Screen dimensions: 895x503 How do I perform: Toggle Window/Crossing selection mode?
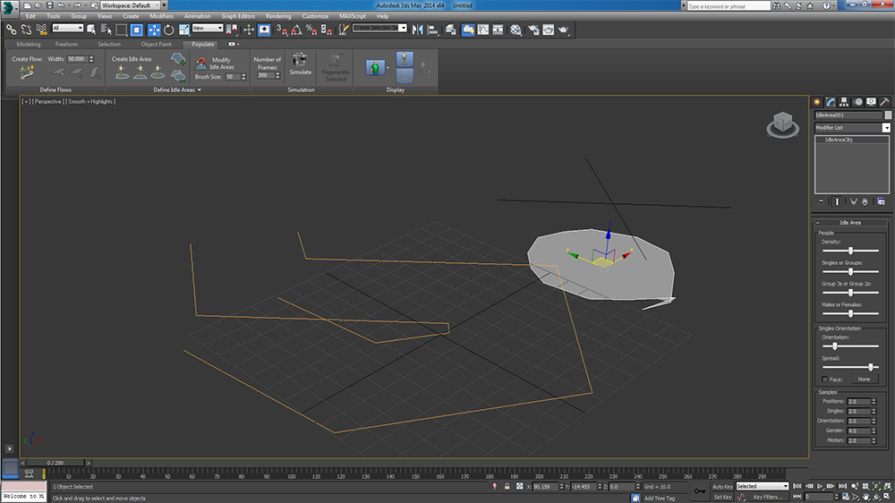(x=137, y=30)
